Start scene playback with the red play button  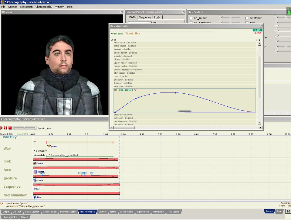tap(2, 128)
